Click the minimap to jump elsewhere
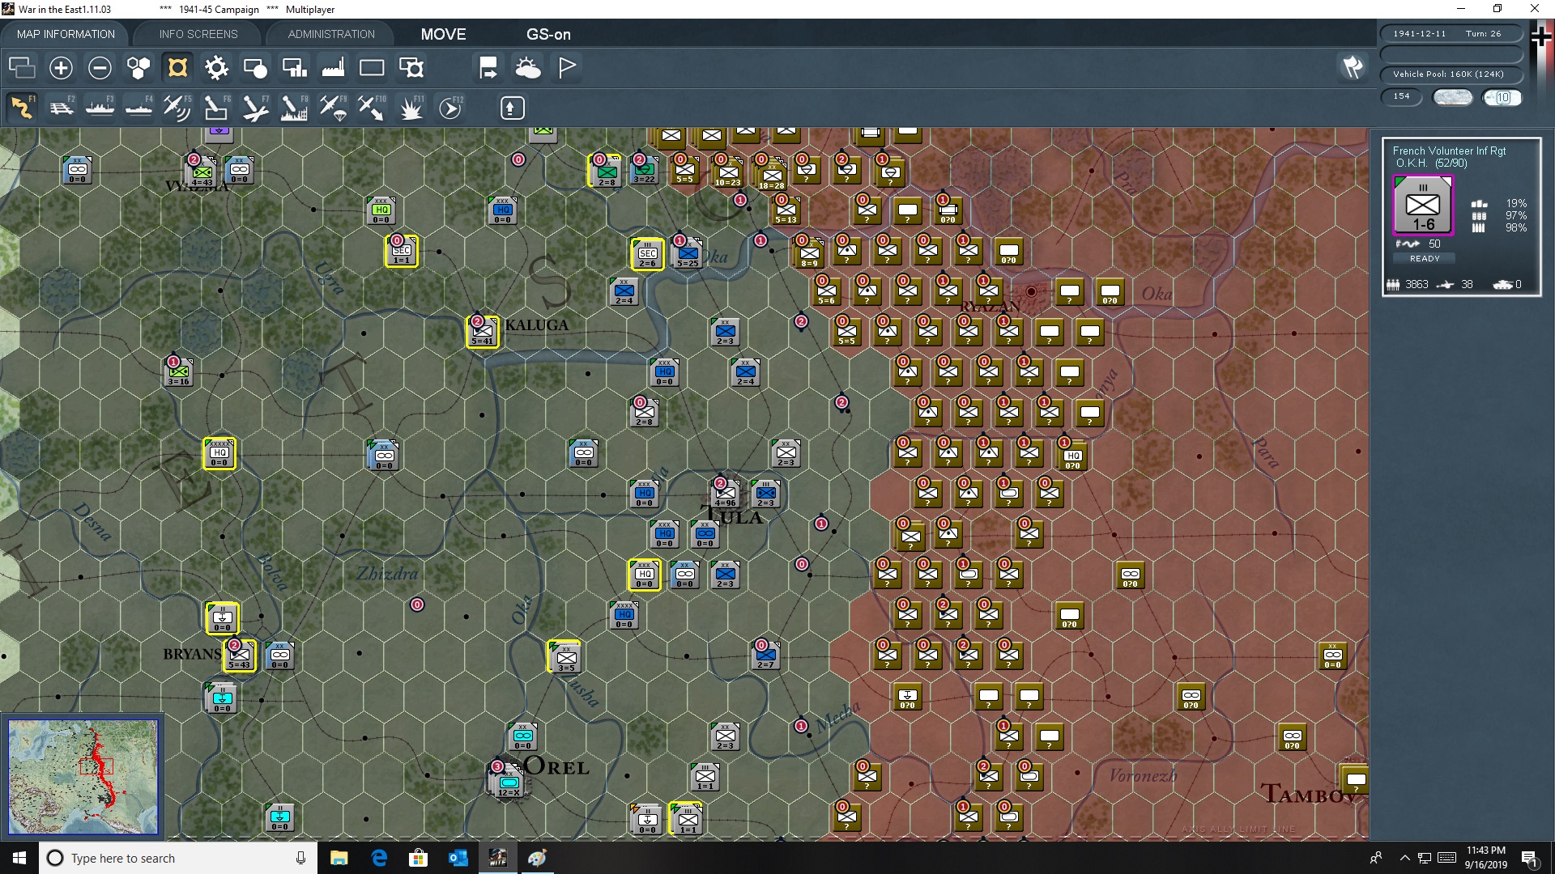Viewport: 1555px width, 874px height. click(x=83, y=775)
